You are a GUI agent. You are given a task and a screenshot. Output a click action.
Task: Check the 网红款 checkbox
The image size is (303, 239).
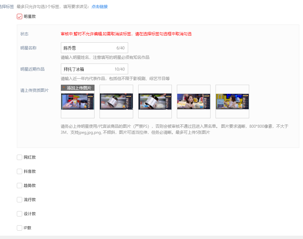click(20, 157)
